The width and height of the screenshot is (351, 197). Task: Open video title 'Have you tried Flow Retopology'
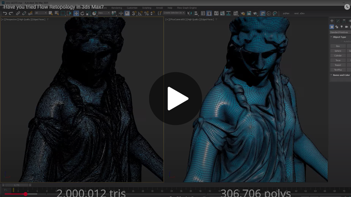(x=54, y=7)
